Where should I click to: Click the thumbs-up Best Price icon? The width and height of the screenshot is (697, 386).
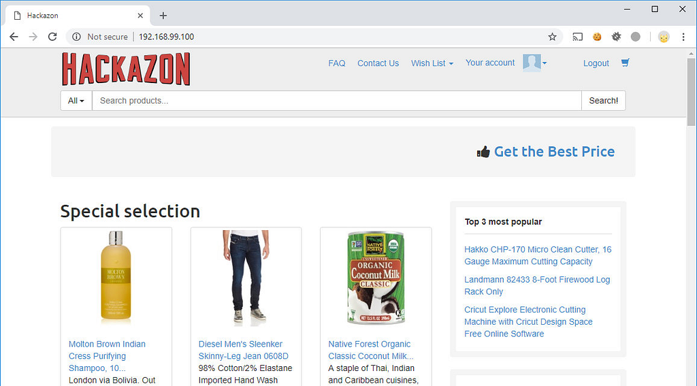pos(483,152)
